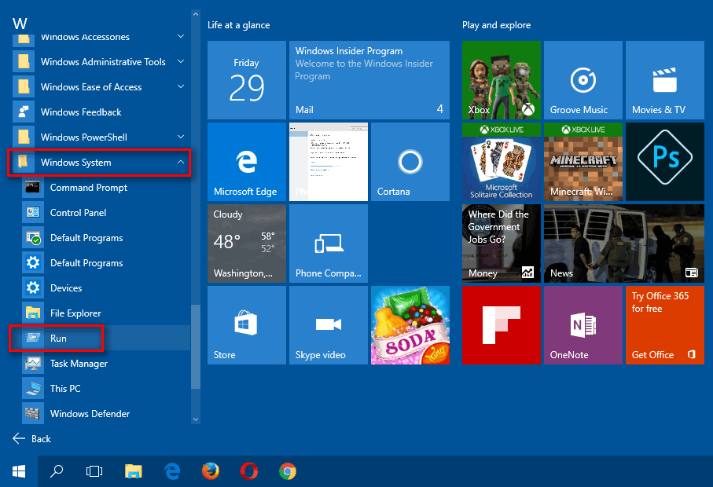Launch Edge from the taskbar

(x=172, y=471)
